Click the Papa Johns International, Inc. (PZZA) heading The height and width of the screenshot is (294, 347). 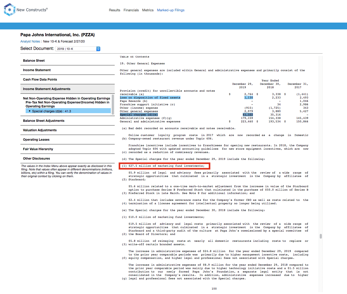58,35
